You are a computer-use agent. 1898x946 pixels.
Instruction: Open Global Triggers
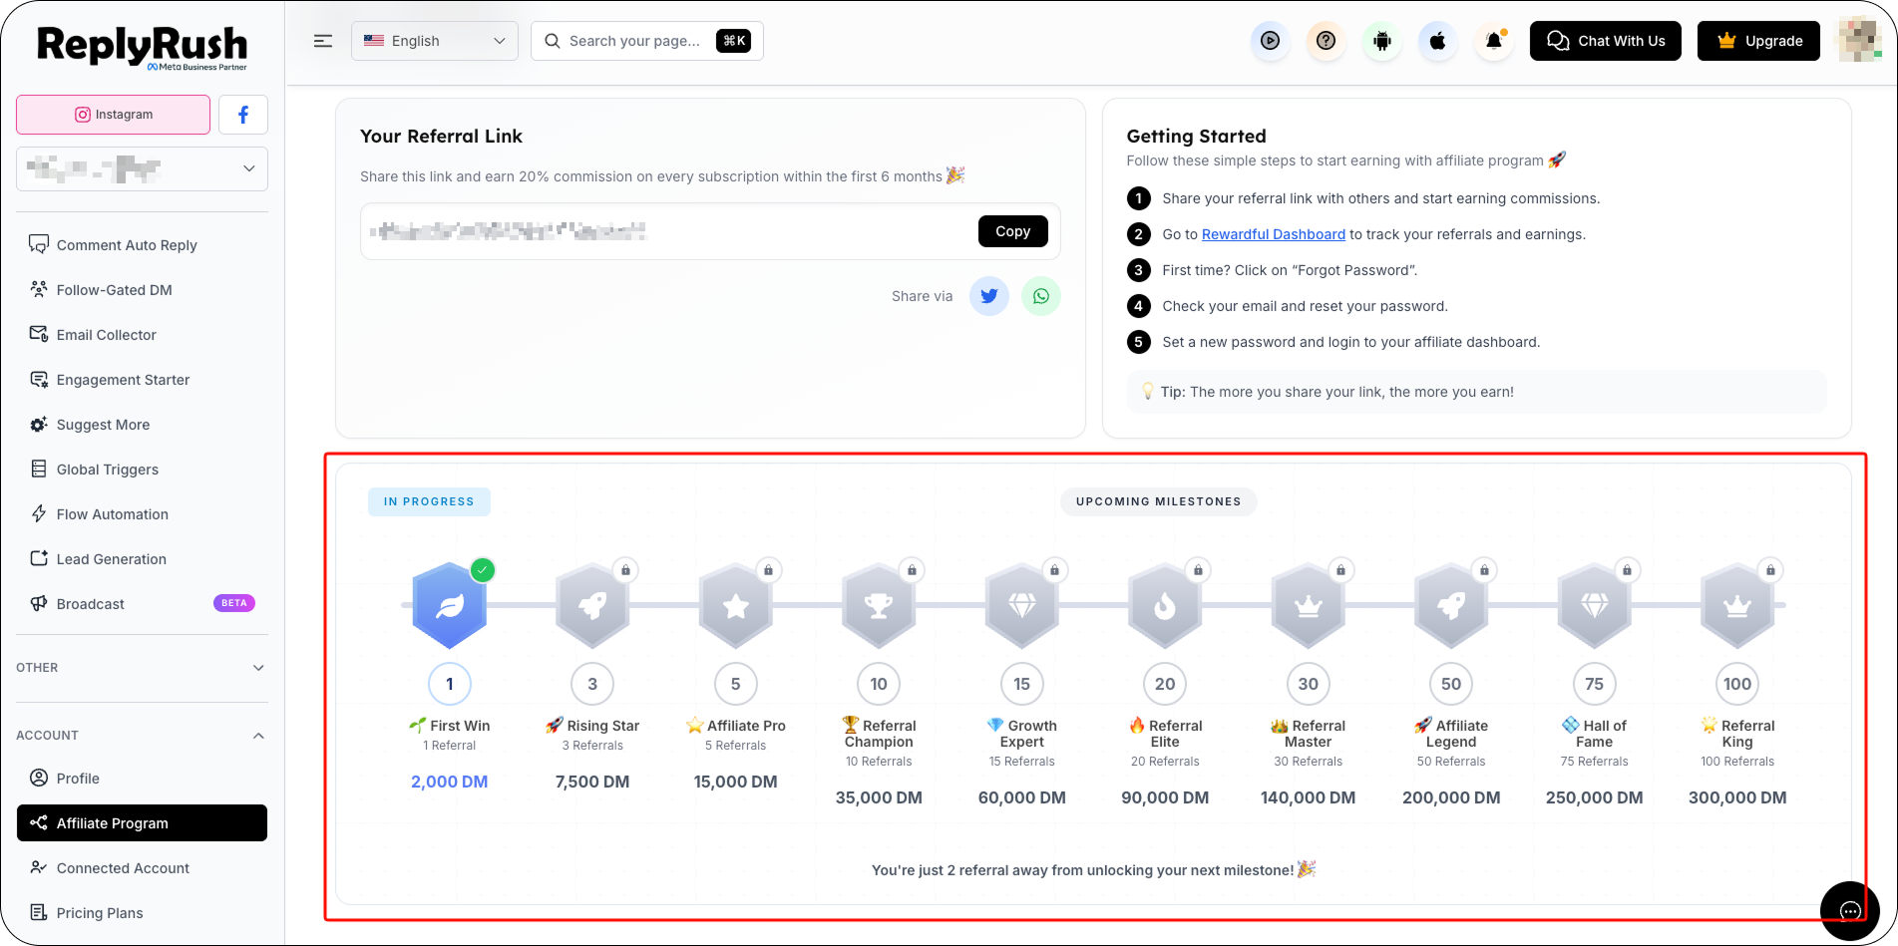(142, 470)
